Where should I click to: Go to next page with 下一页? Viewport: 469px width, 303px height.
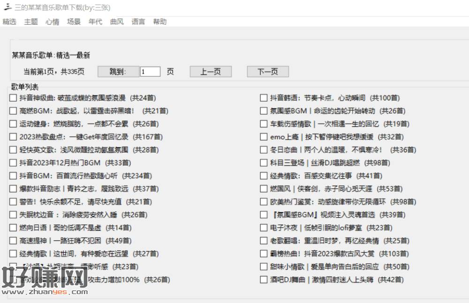[268, 72]
